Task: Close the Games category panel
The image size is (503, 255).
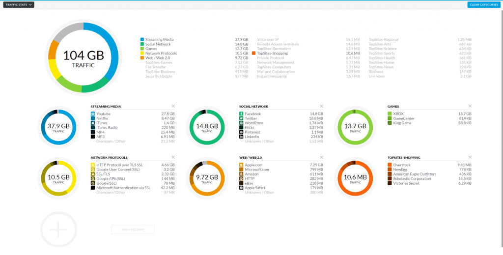Action: (x=470, y=106)
